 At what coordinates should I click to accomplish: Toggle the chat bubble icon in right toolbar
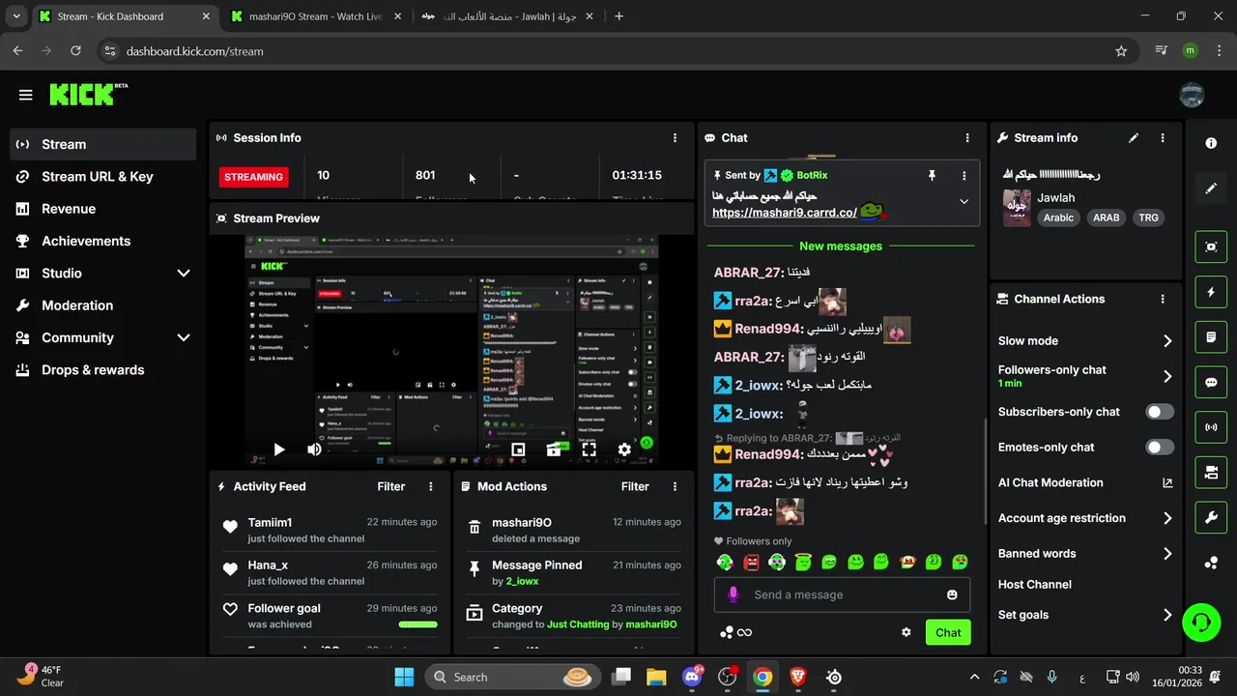(x=1211, y=382)
